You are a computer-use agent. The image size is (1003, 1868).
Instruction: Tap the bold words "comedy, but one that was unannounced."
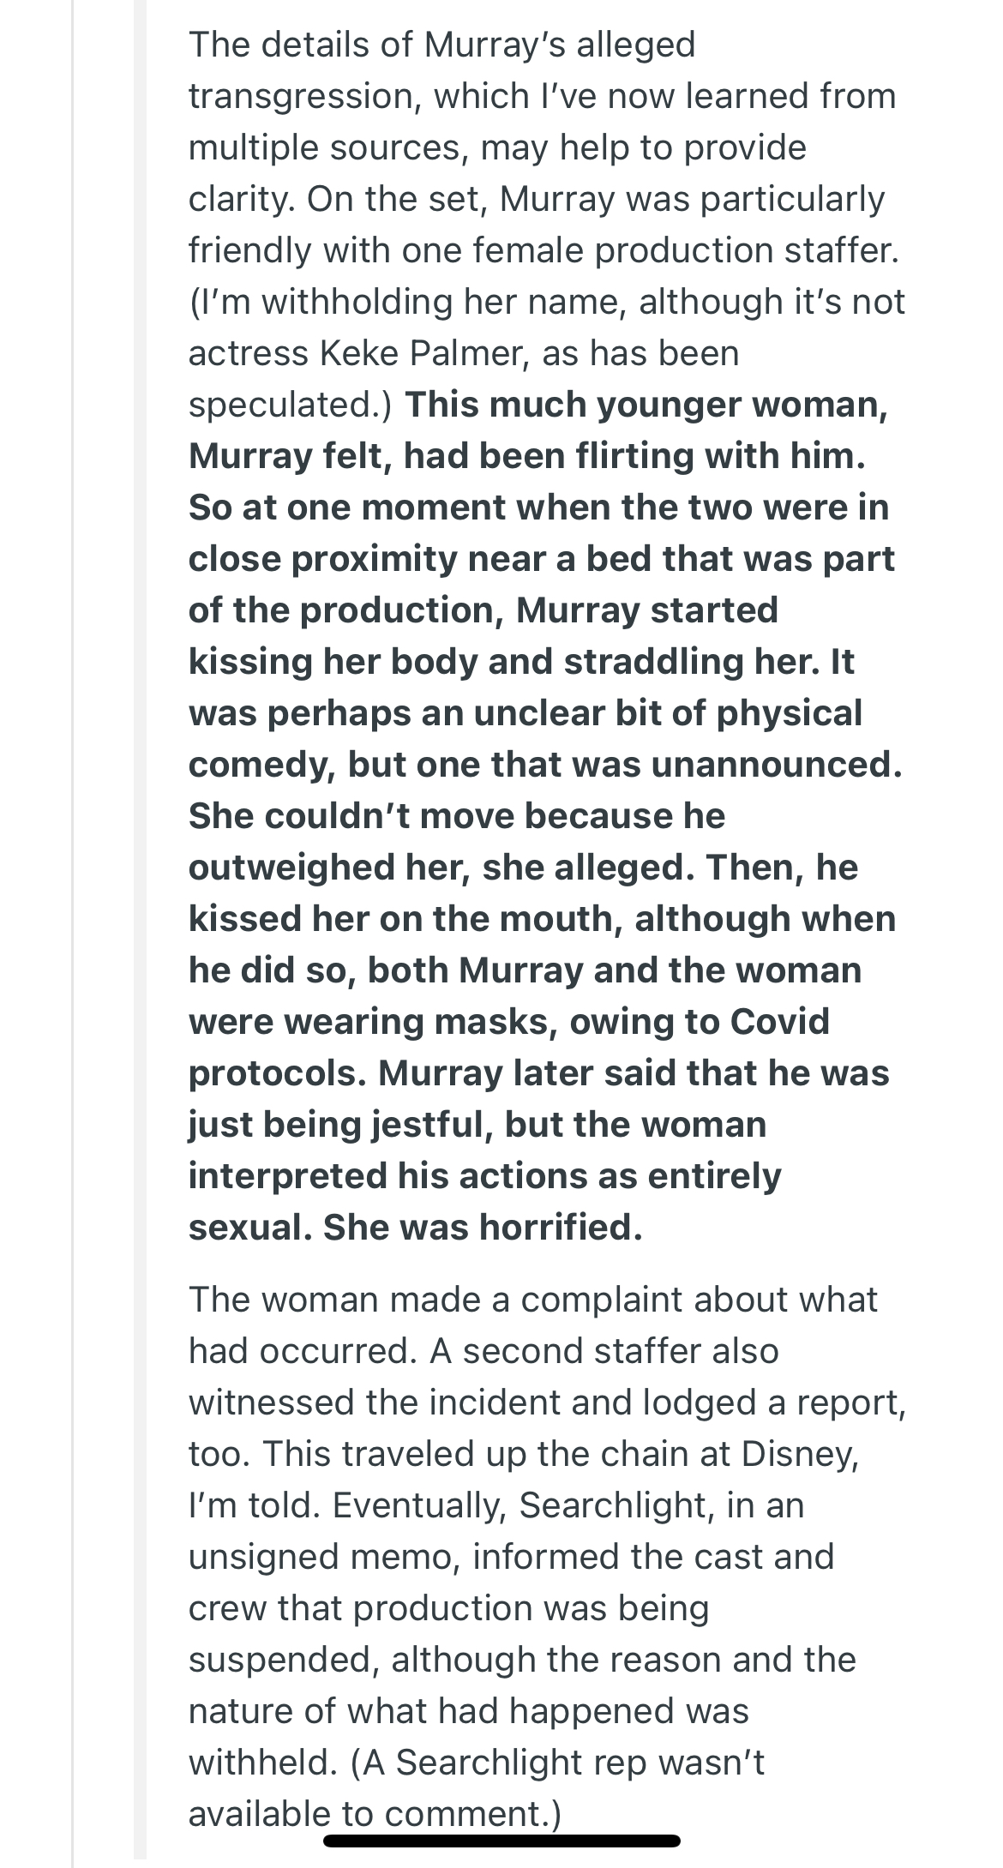(545, 765)
